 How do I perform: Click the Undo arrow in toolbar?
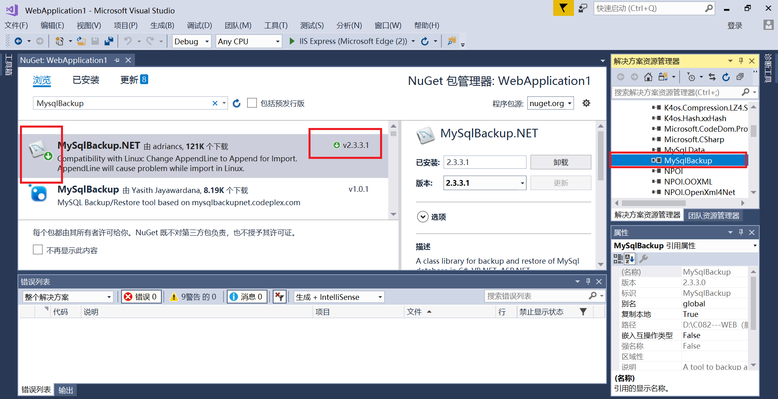[128, 41]
